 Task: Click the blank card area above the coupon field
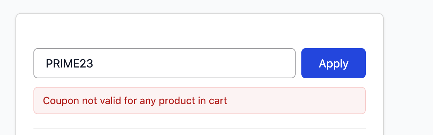[x=200, y=31]
